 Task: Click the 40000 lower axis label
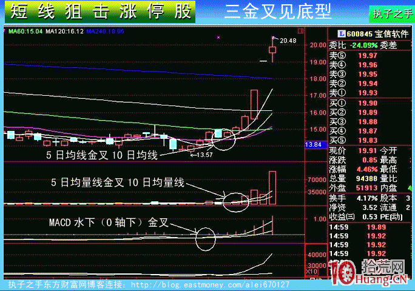click(317, 255)
